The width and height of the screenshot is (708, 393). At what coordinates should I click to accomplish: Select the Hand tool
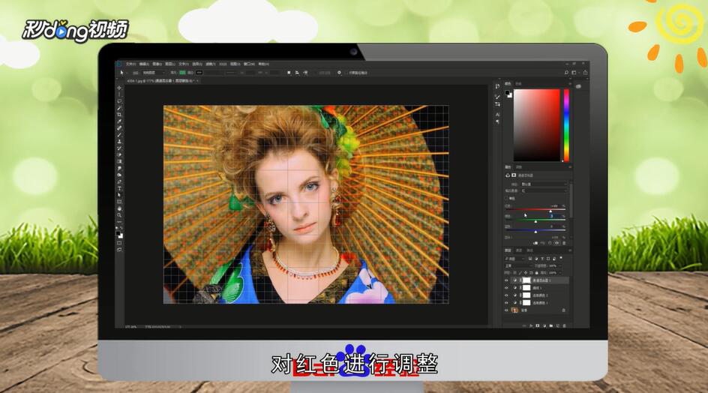tap(119, 208)
